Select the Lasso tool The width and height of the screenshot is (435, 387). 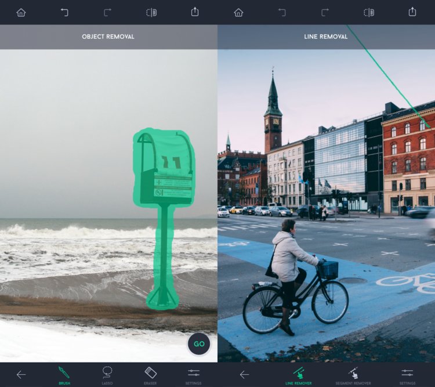click(x=107, y=375)
